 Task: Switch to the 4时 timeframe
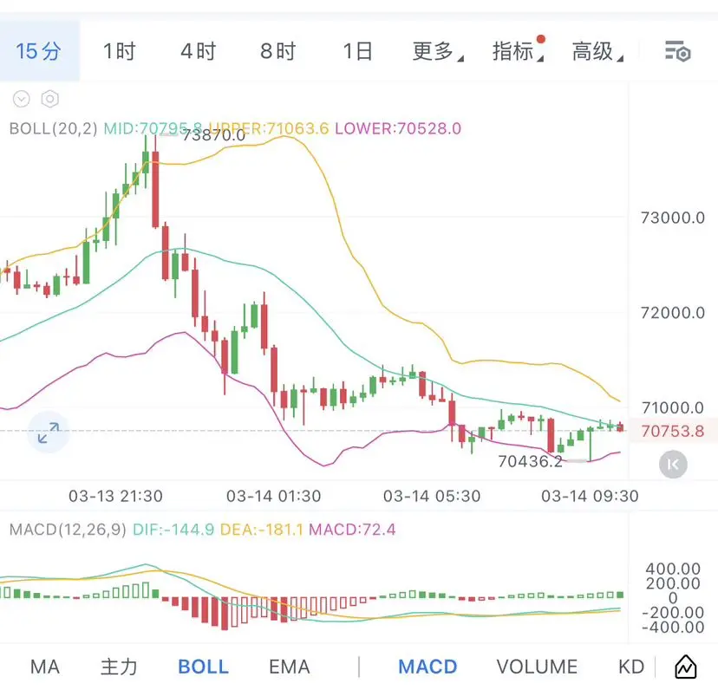click(199, 51)
